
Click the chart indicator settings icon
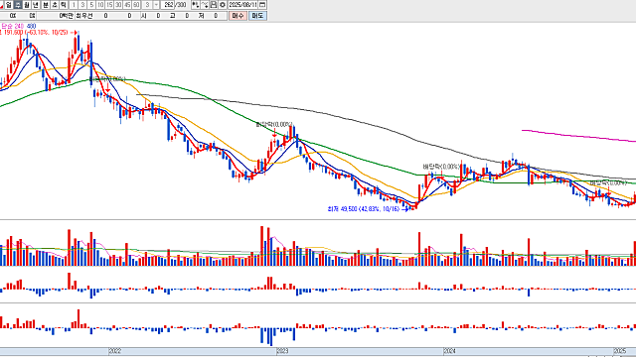(x=196, y=5)
